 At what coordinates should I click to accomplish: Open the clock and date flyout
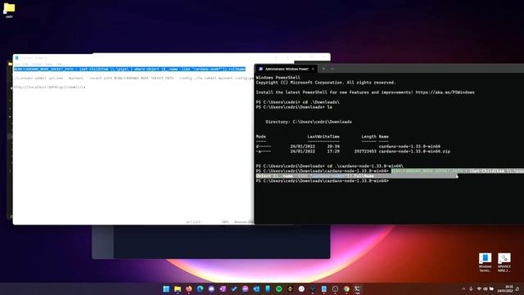pyautogui.click(x=505, y=289)
